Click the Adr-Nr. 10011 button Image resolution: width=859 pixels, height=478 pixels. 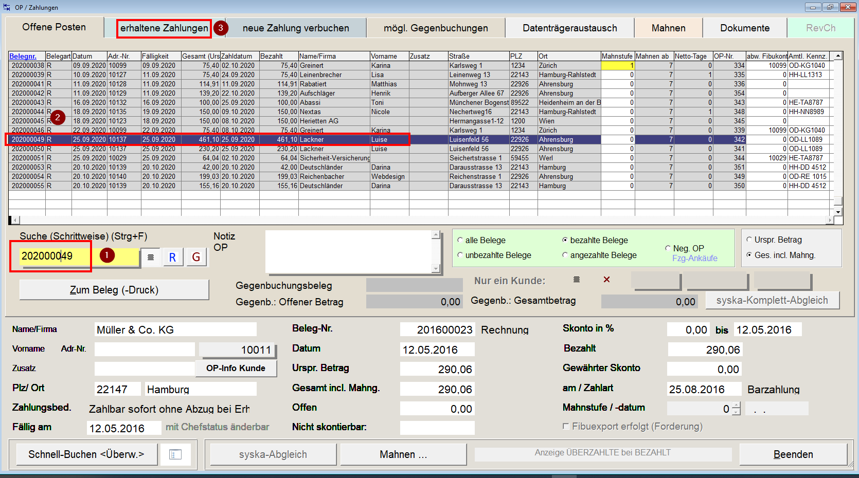coord(238,350)
